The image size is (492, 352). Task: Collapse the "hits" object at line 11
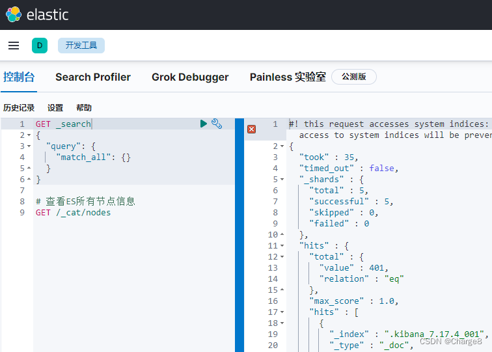[282, 246]
